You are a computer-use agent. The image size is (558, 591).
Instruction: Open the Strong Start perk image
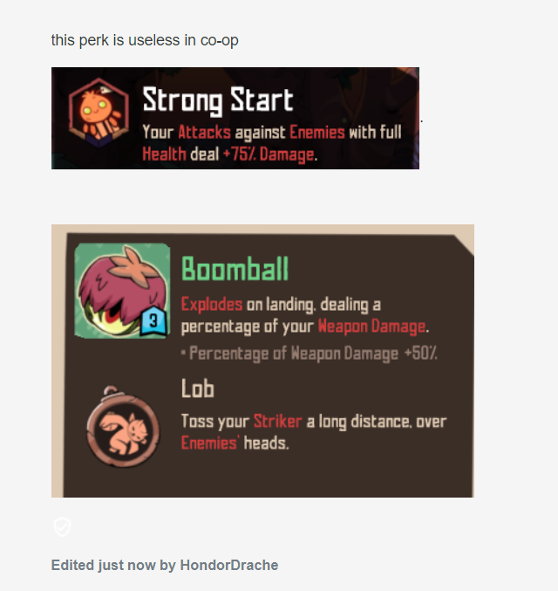tap(235, 118)
